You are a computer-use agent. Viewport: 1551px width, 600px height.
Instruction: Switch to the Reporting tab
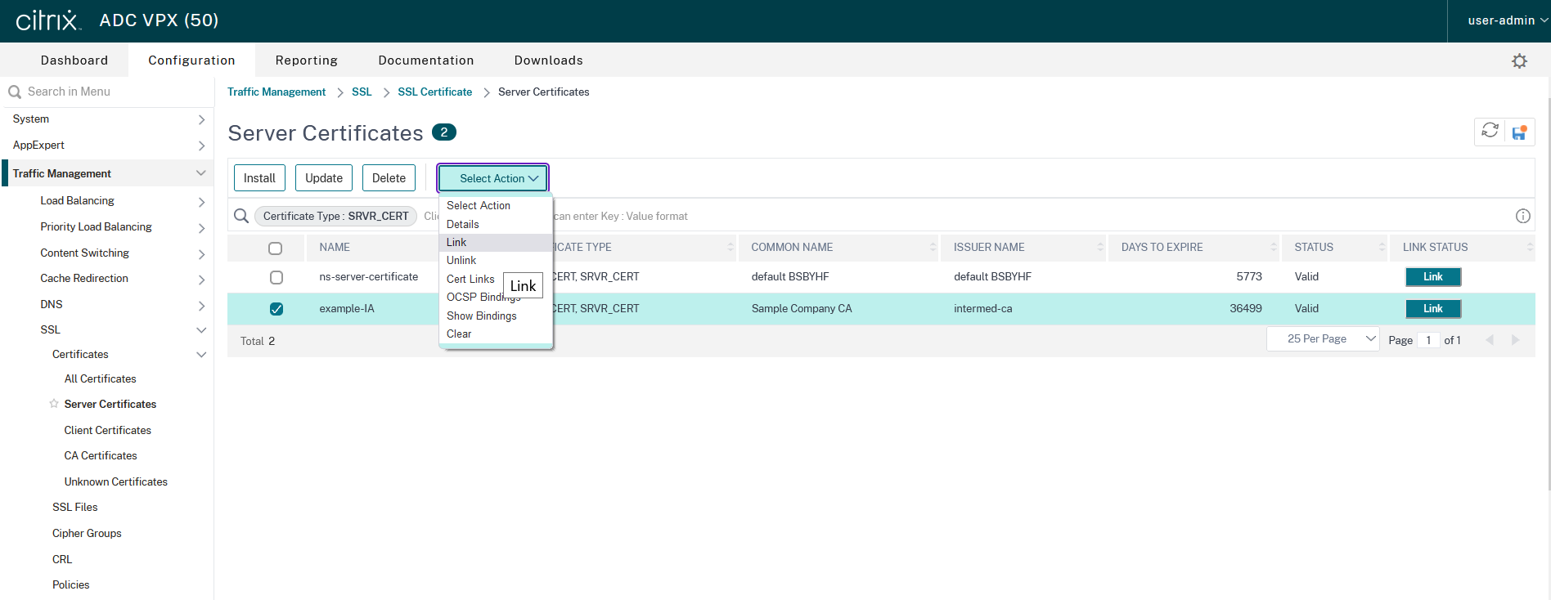click(x=306, y=60)
